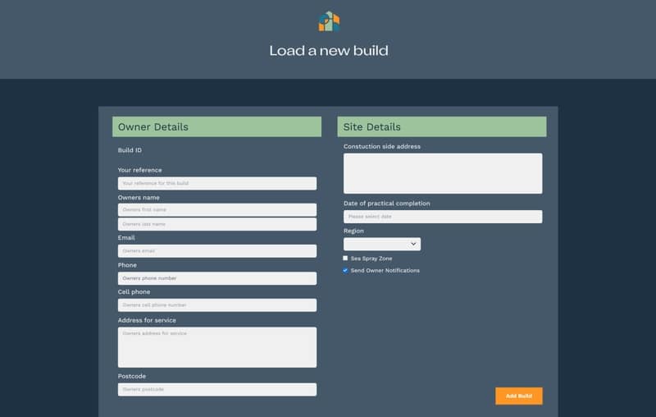
Task: Click the house logo icon at top
Action: [x=329, y=21]
